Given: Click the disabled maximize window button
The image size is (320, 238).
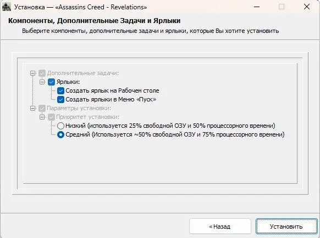Looking at the screenshot, I should 282,7.
